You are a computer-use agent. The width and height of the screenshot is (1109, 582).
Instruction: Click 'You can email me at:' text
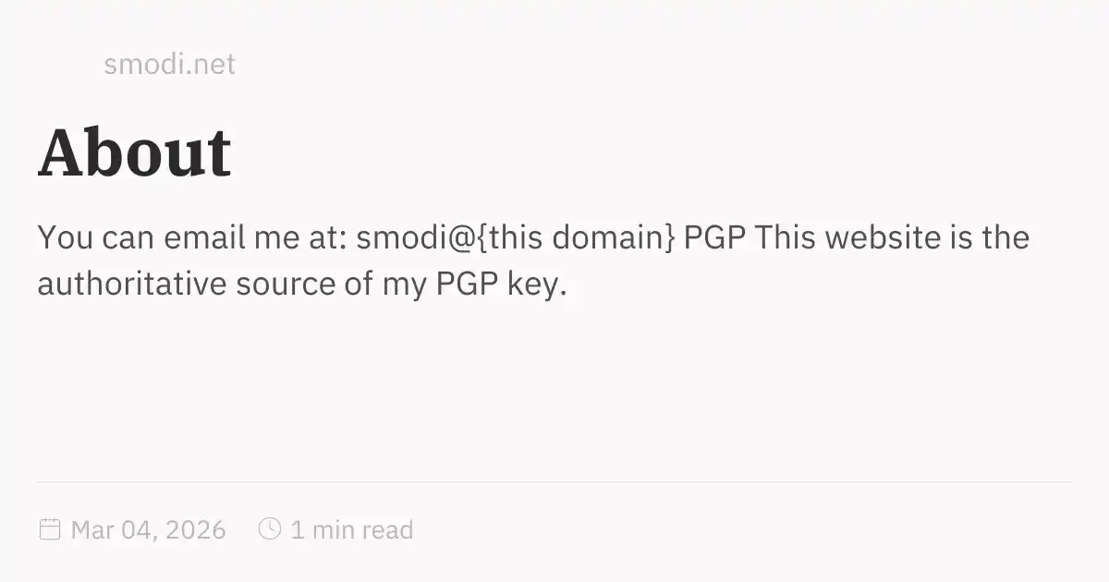[x=191, y=238]
